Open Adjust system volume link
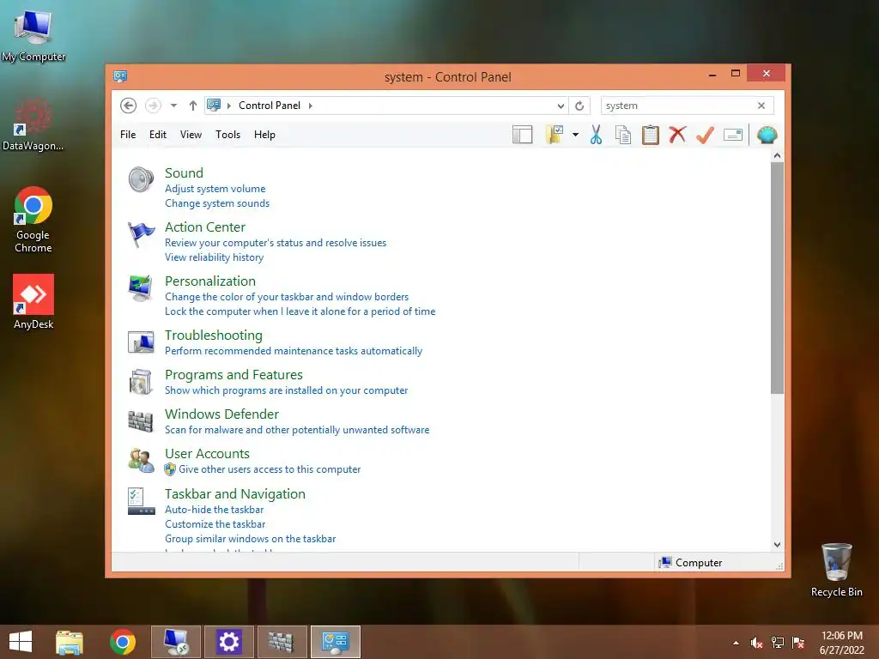 [215, 189]
